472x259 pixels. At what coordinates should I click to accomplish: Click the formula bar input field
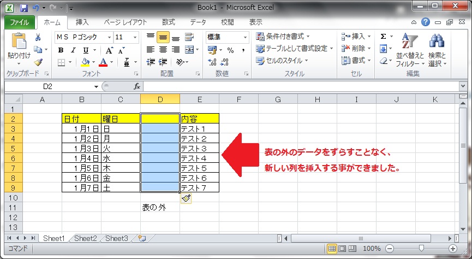click(x=301, y=86)
